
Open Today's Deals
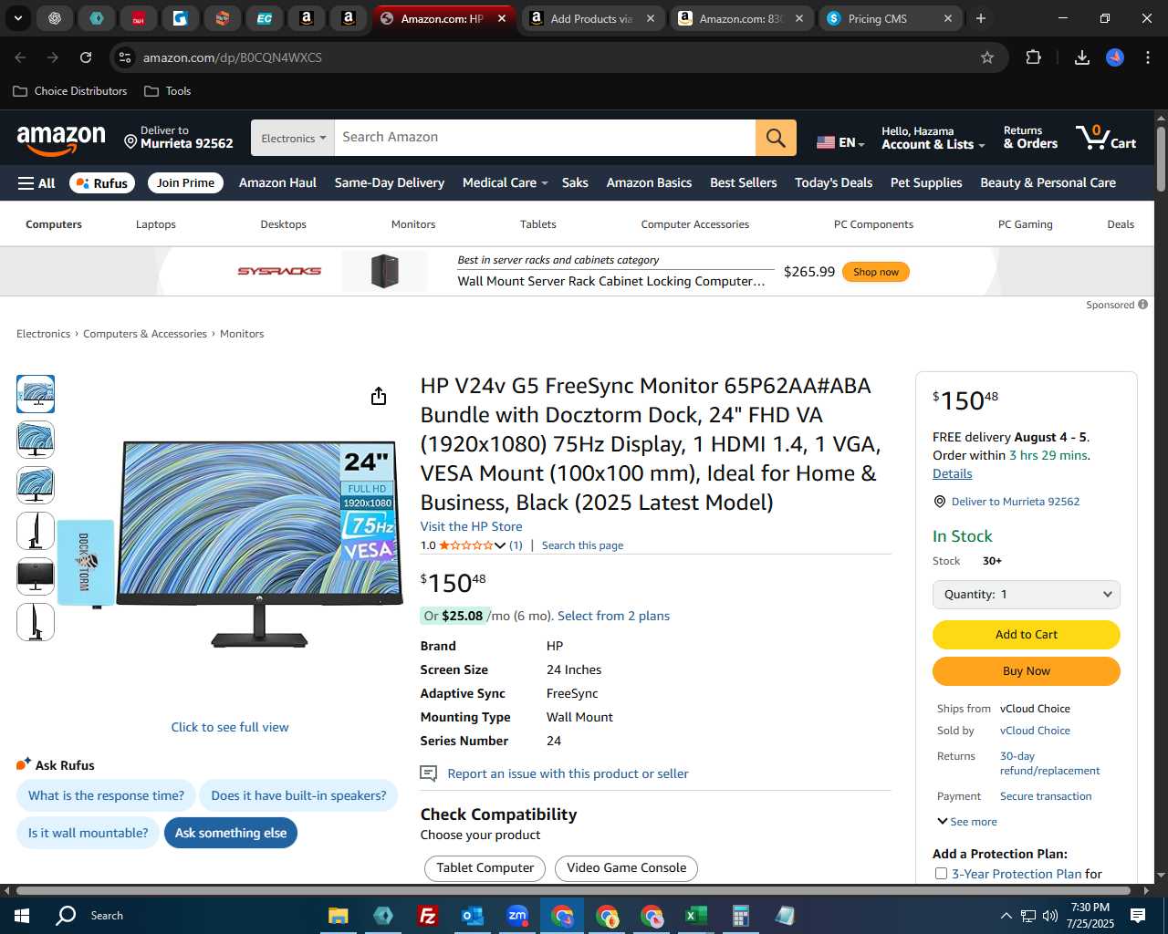[833, 183]
